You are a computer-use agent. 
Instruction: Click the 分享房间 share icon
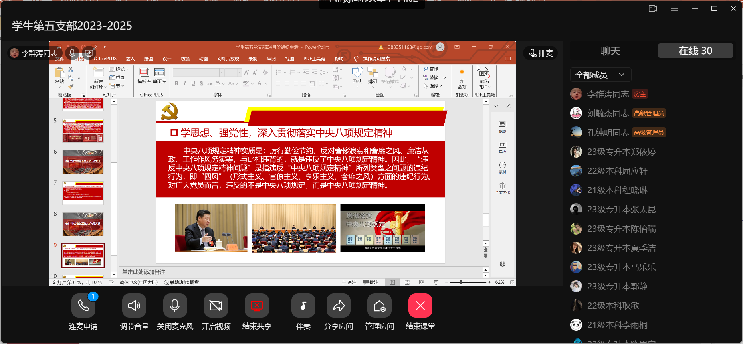click(x=339, y=306)
